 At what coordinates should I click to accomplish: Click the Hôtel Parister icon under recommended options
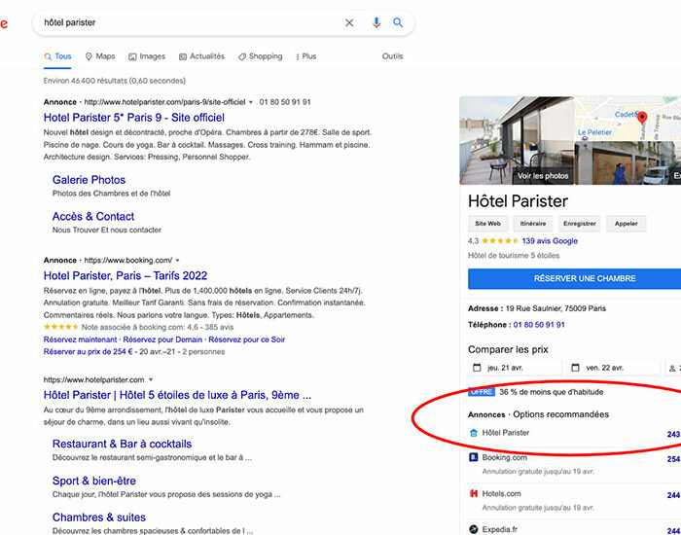474,433
